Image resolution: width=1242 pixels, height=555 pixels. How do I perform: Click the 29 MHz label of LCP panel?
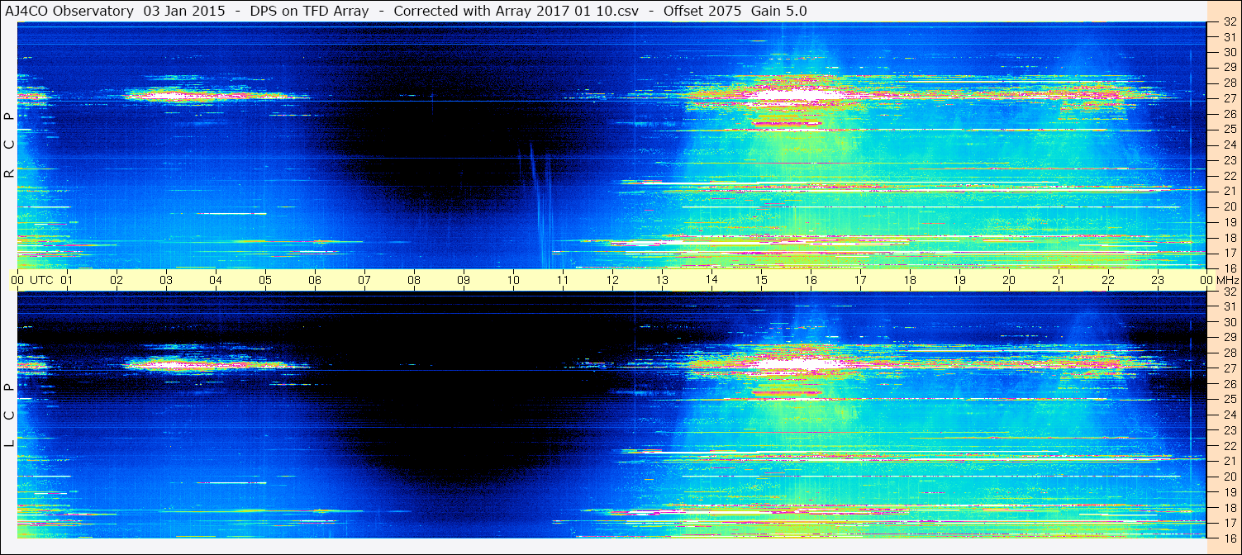pos(1230,338)
